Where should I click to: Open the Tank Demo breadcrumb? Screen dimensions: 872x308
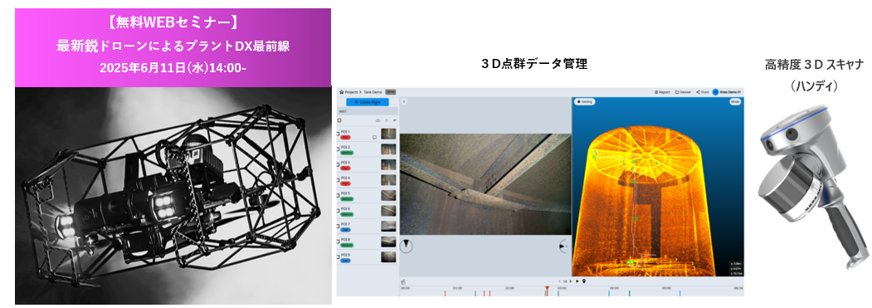373,92
